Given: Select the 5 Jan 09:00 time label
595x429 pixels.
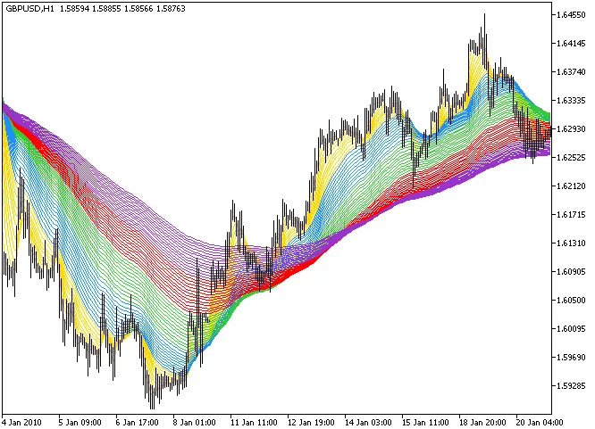Looking at the screenshot, I should click(x=80, y=420).
